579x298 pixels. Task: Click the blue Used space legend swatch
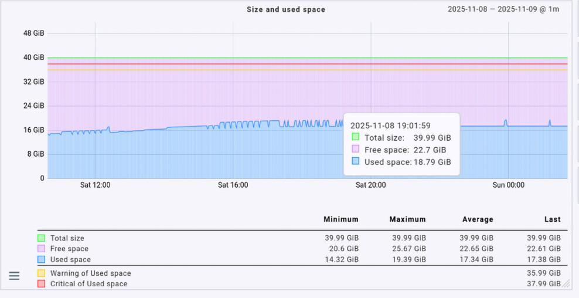(41, 259)
